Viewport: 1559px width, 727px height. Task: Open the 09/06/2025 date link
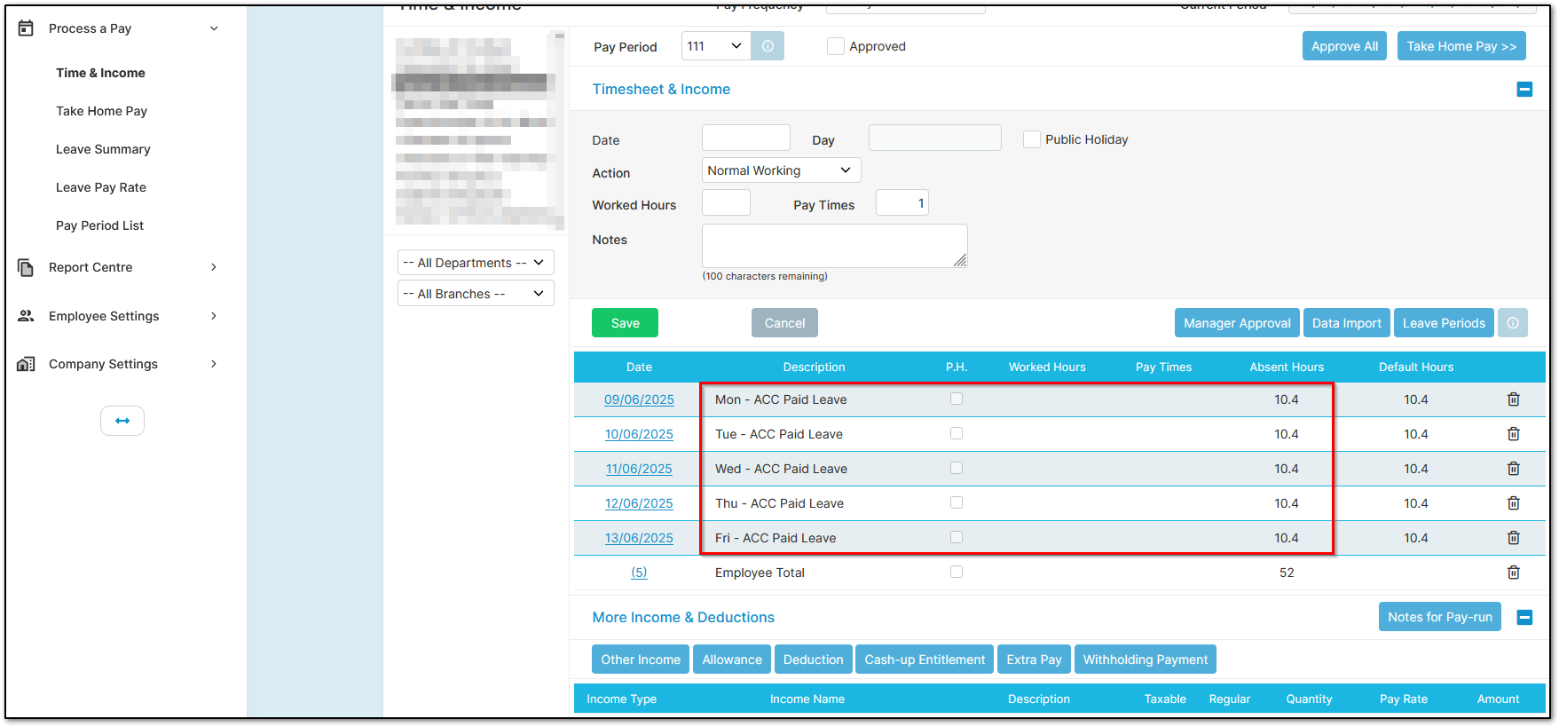click(x=639, y=399)
